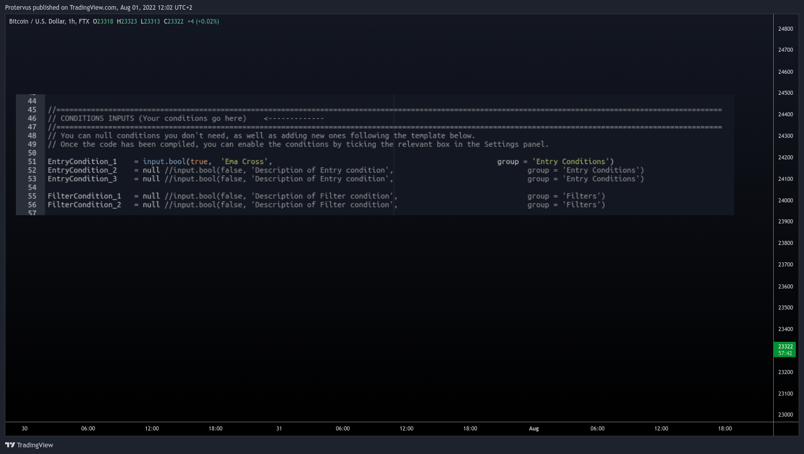Image resolution: width=804 pixels, height=454 pixels.
Task: Click the close value C23322
Action: click(174, 22)
